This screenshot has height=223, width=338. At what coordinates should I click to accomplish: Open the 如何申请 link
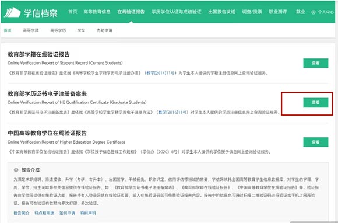coord(67,213)
